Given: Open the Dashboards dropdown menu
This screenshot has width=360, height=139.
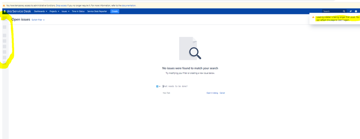Looking at the screenshot, I should pos(41,11).
